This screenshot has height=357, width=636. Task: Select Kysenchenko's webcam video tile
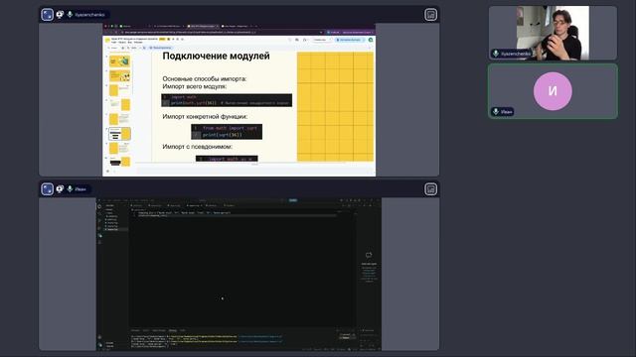(x=553, y=33)
